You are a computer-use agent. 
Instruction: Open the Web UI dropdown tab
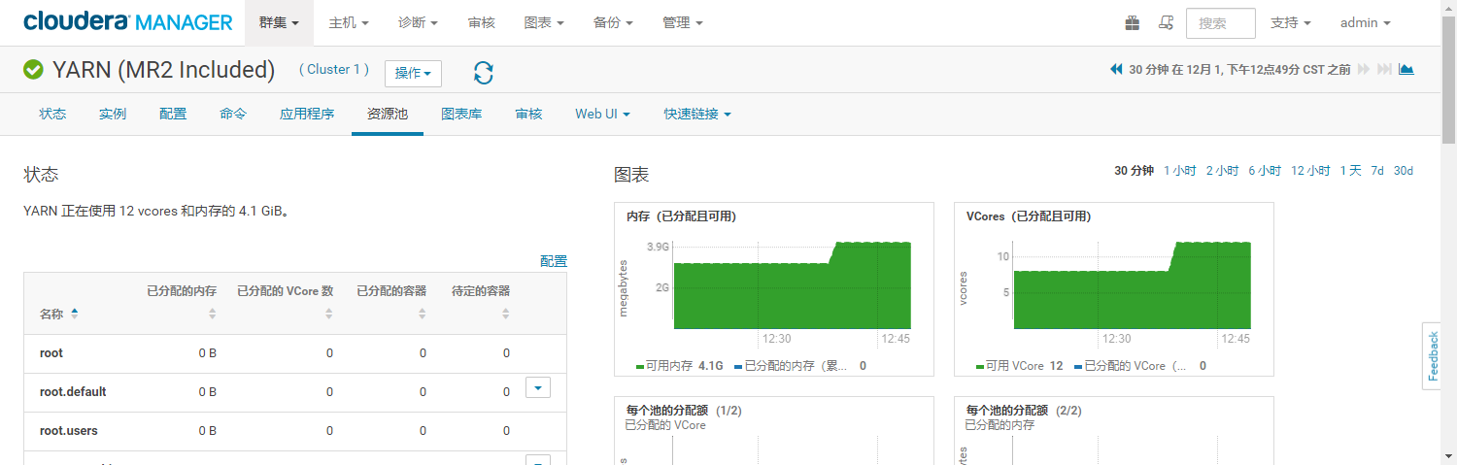click(x=602, y=114)
